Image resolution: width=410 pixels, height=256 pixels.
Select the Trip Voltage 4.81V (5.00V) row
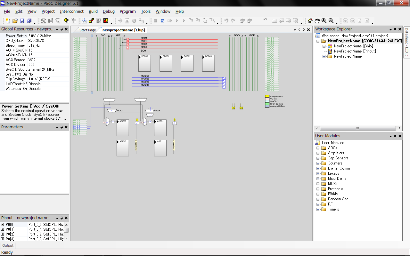tap(35, 79)
